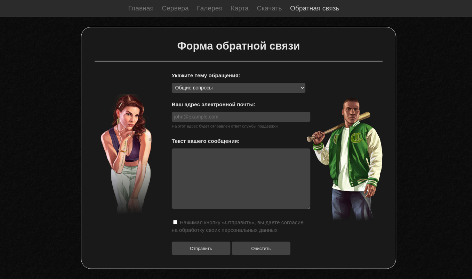Click the consent text Нажимая кнопку «Отправить»

[x=238, y=226]
